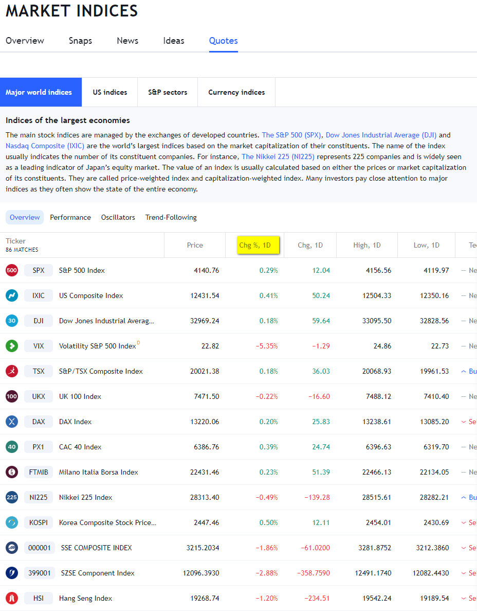Sort by Price column header
This screenshot has height=611, width=477.
click(195, 245)
